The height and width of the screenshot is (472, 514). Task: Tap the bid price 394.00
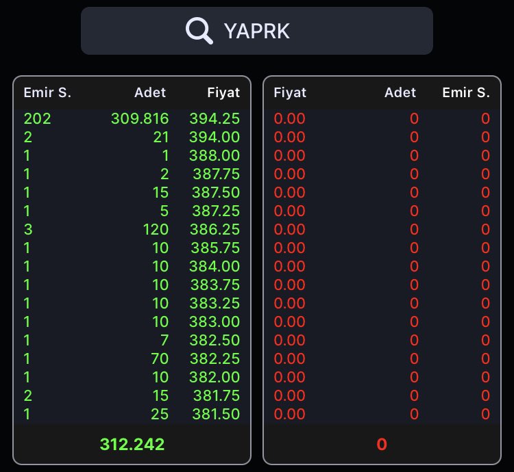click(215, 137)
